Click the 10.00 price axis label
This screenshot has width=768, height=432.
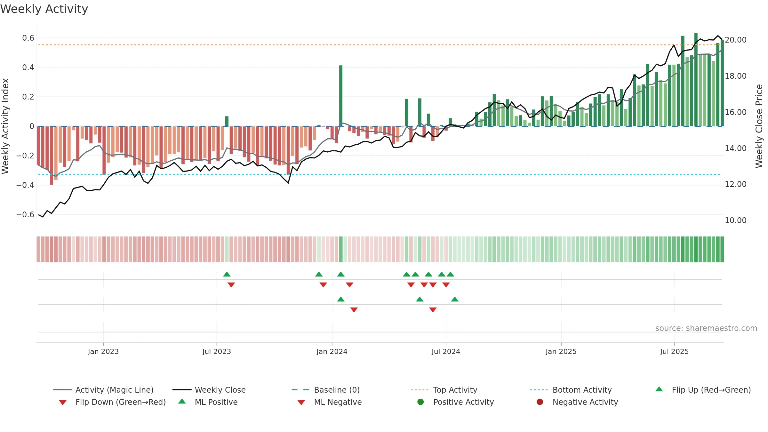(x=736, y=220)
